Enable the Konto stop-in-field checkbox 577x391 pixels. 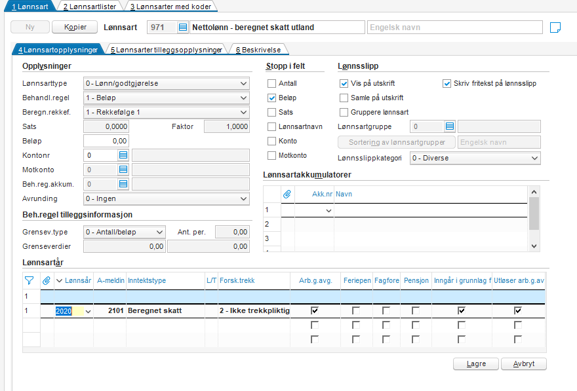click(271, 141)
